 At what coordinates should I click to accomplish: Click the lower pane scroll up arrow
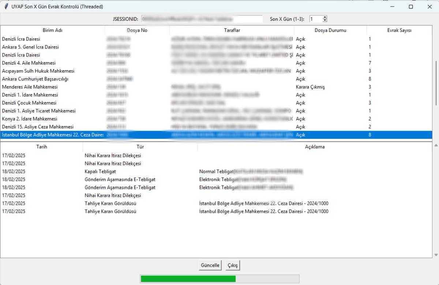[435, 145]
